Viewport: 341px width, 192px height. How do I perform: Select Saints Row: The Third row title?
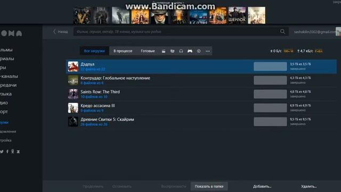point(100,92)
